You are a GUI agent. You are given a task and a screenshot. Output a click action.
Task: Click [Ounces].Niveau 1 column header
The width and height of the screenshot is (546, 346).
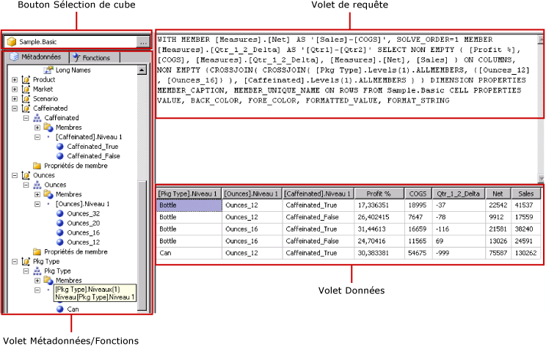[x=252, y=194]
